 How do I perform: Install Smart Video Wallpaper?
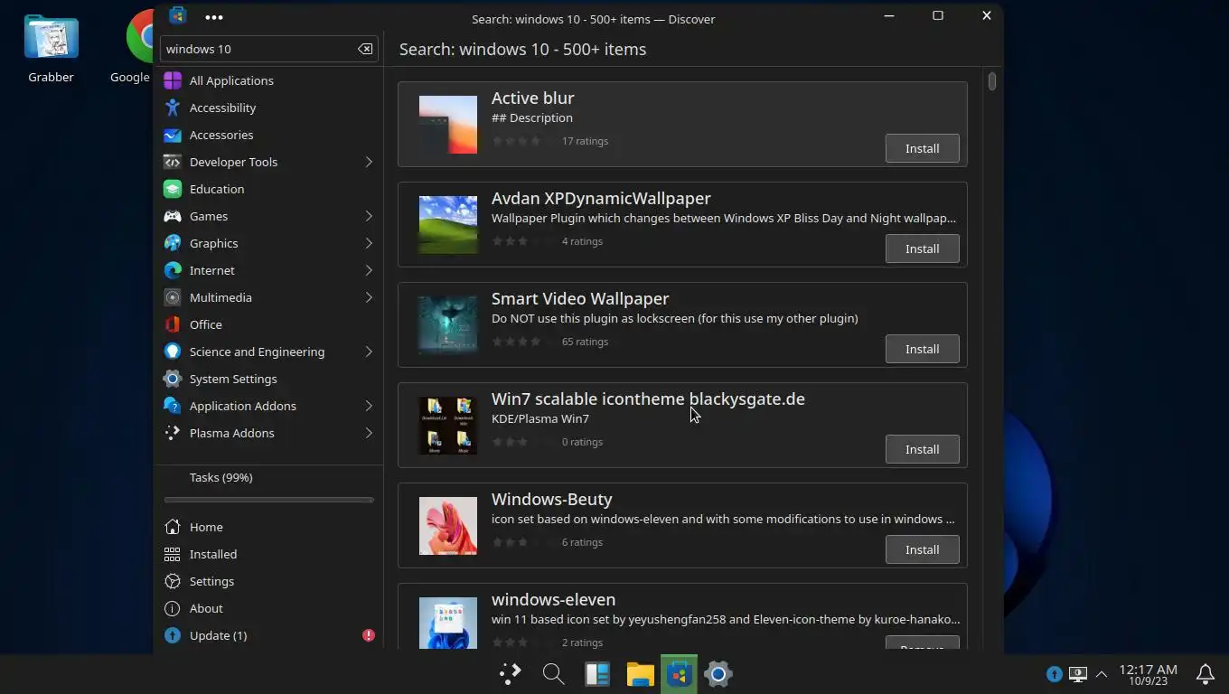point(922,349)
